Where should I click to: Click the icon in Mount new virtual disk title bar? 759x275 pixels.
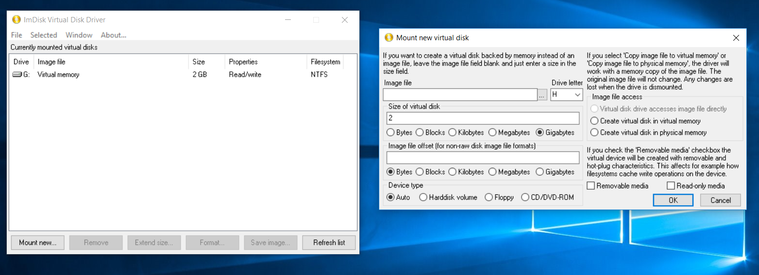(388, 37)
